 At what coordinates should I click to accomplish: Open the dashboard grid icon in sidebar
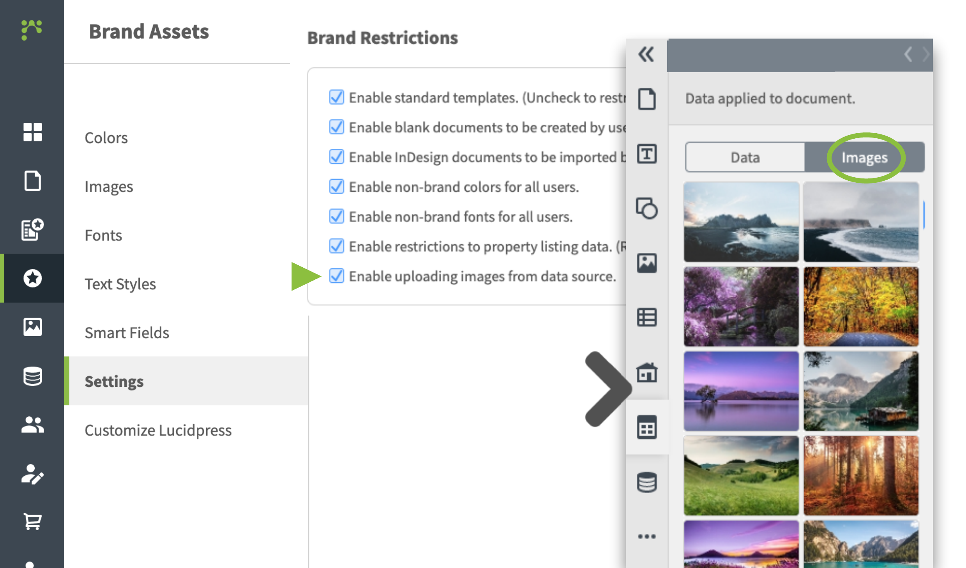pyautogui.click(x=32, y=132)
